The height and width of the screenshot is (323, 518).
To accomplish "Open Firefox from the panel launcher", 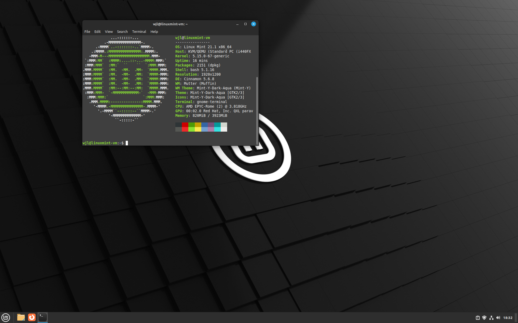I will coord(32,318).
